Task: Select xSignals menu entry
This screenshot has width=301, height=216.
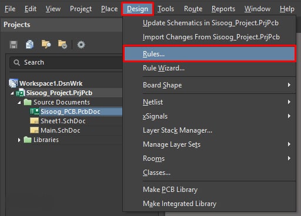Action: (209, 116)
